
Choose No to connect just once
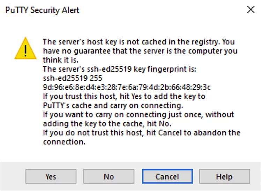click(x=109, y=176)
